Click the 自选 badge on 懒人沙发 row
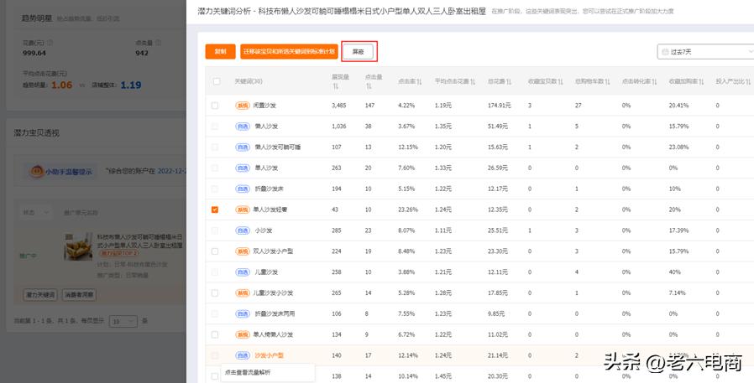Viewport: 754px width, 383px height. (243, 127)
